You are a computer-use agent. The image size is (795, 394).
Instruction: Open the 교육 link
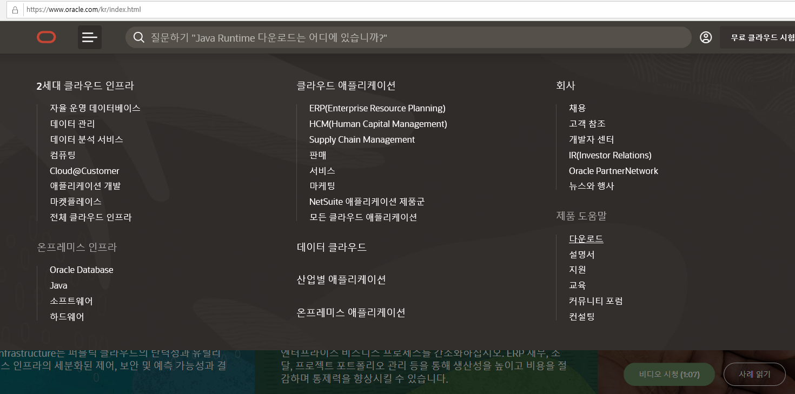[x=578, y=285]
